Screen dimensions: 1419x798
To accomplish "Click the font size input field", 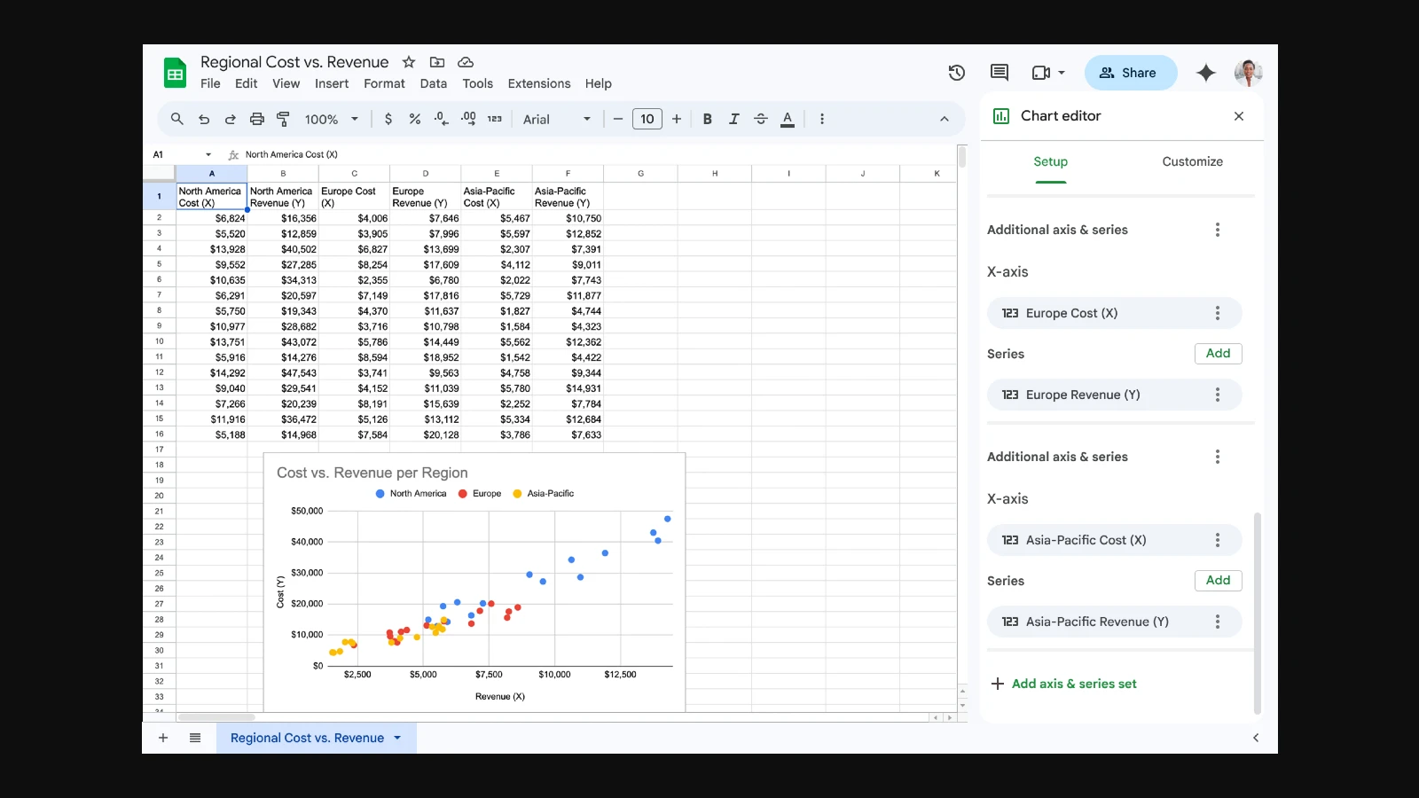I will point(647,119).
